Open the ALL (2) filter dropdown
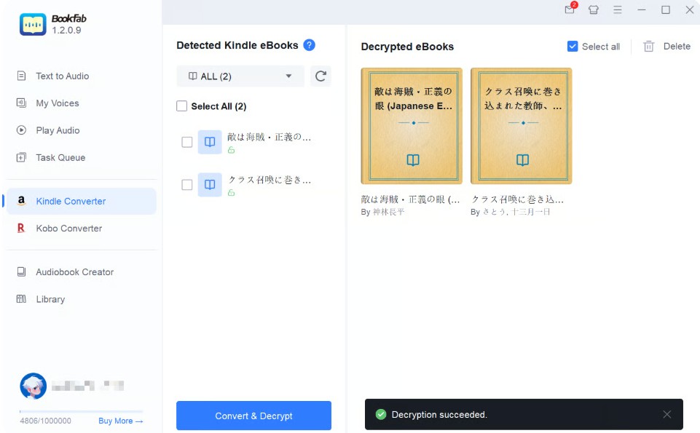700x433 pixels. pyautogui.click(x=240, y=76)
